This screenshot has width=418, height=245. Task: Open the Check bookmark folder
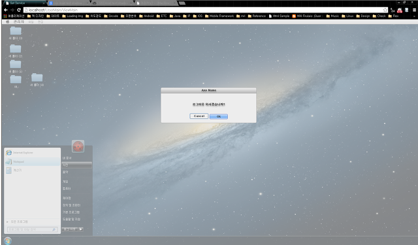[379, 16]
